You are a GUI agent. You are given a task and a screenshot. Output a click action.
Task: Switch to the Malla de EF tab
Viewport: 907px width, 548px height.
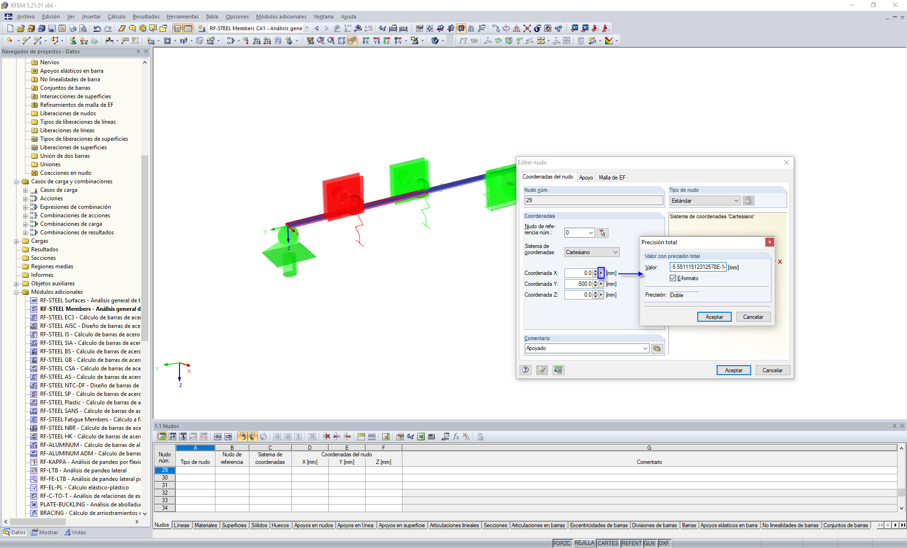pos(612,178)
